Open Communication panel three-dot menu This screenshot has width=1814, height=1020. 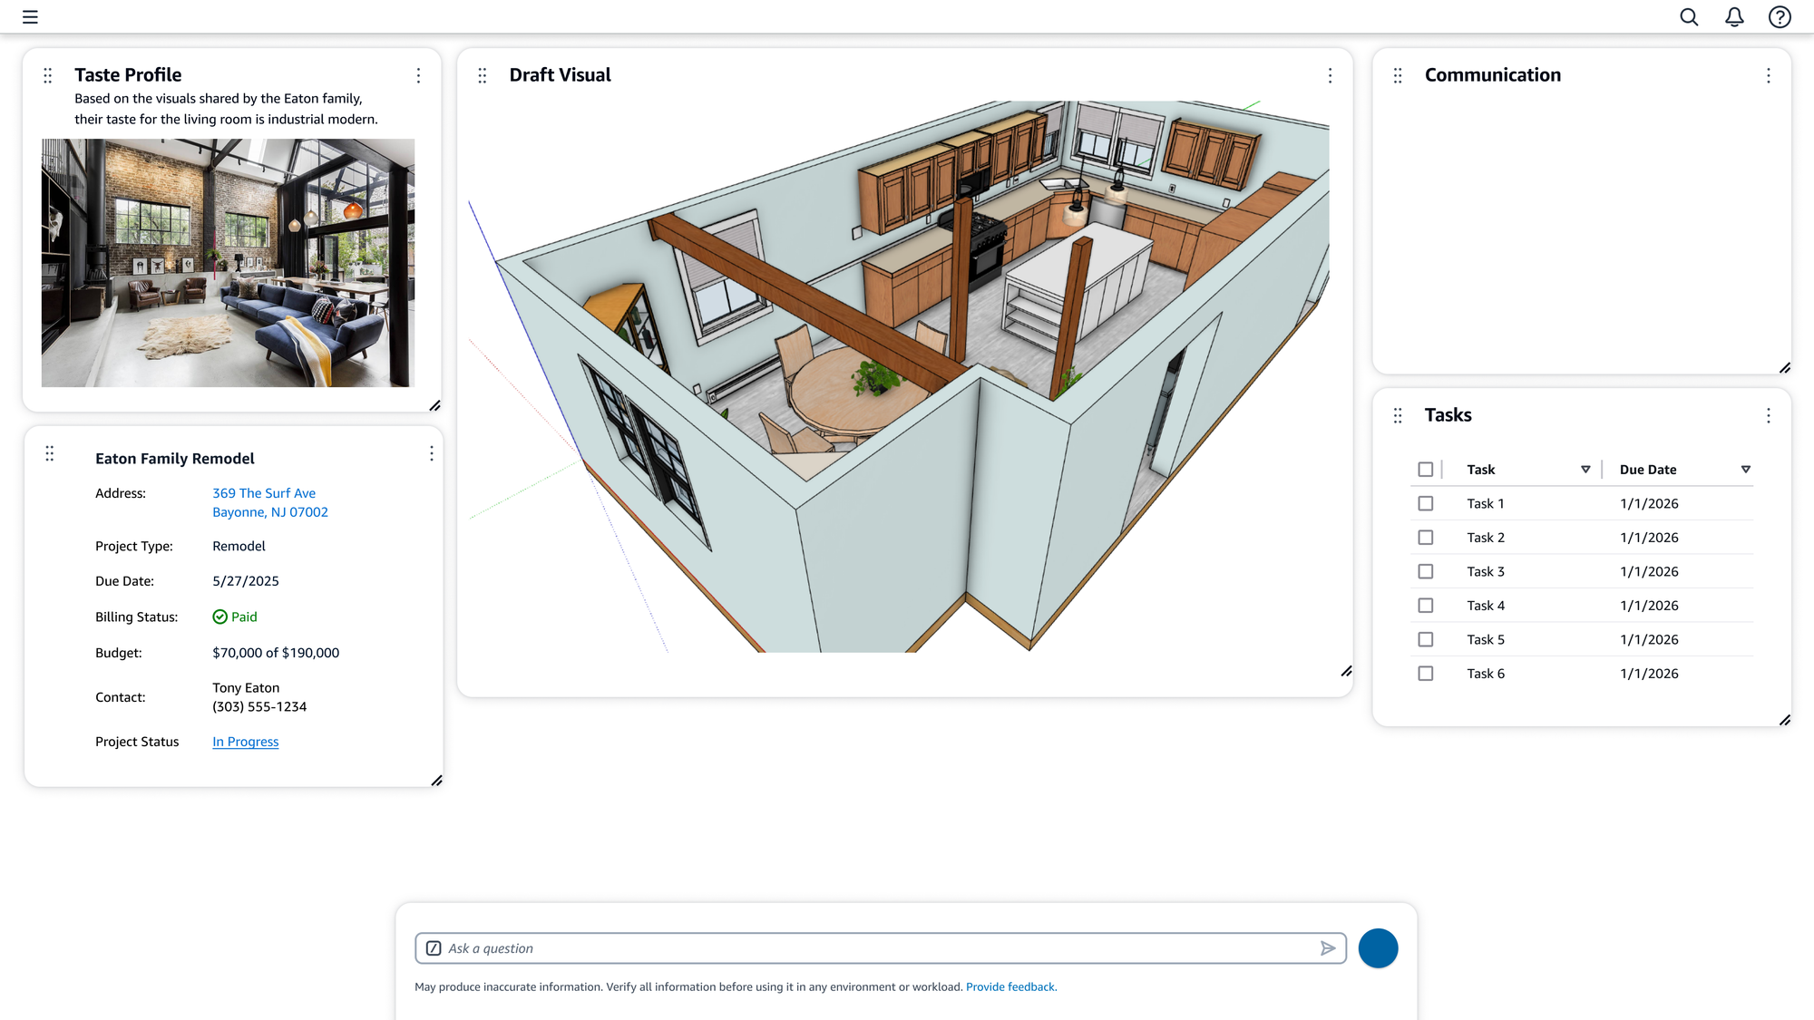click(x=1768, y=75)
